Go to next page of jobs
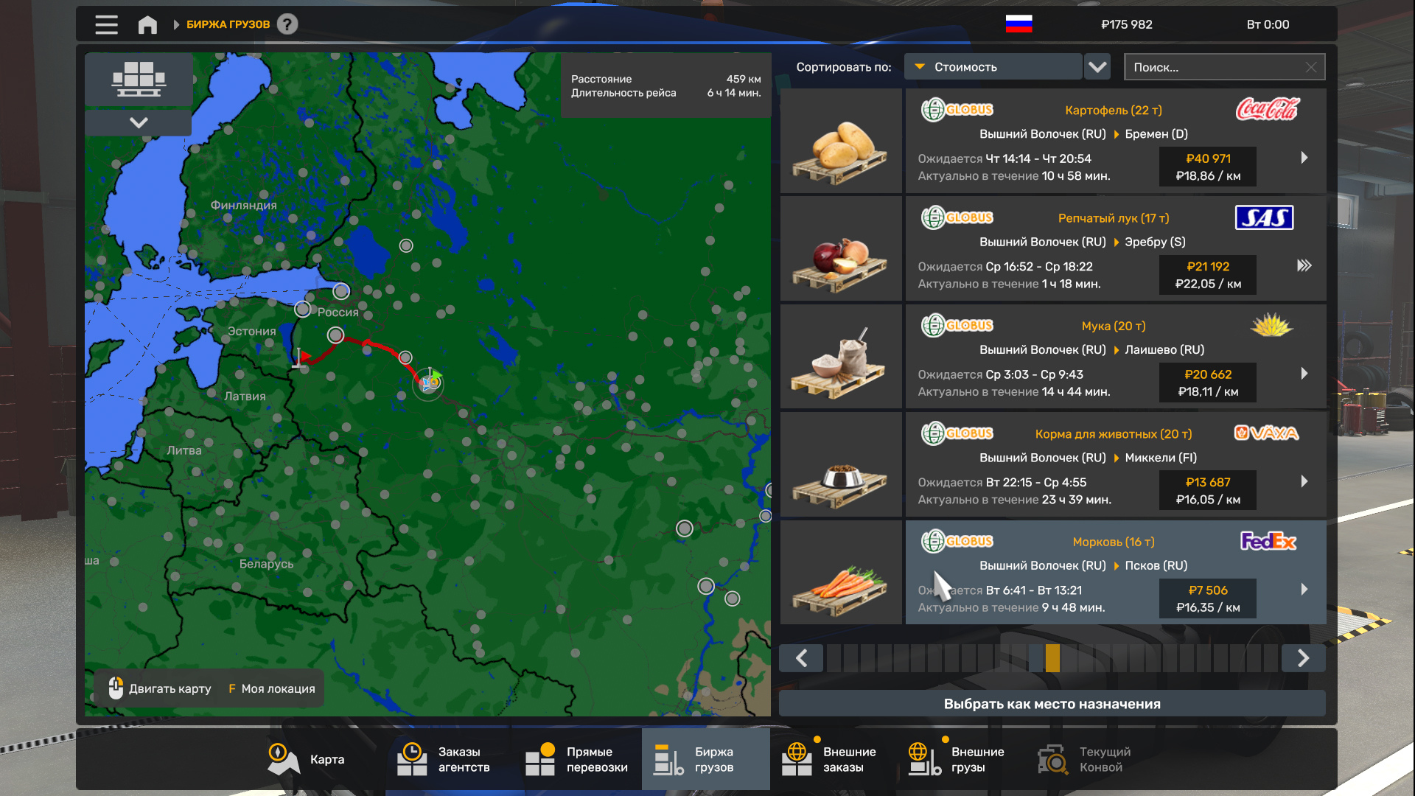Viewport: 1415px width, 796px height. tap(1303, 657)
